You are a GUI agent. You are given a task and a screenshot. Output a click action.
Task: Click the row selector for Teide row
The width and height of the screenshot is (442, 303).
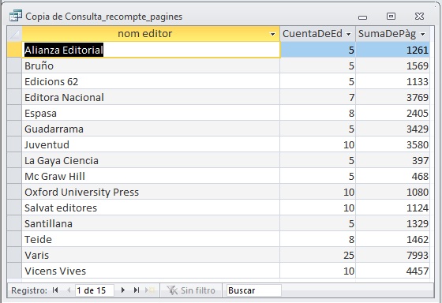(x=14, y=239)
